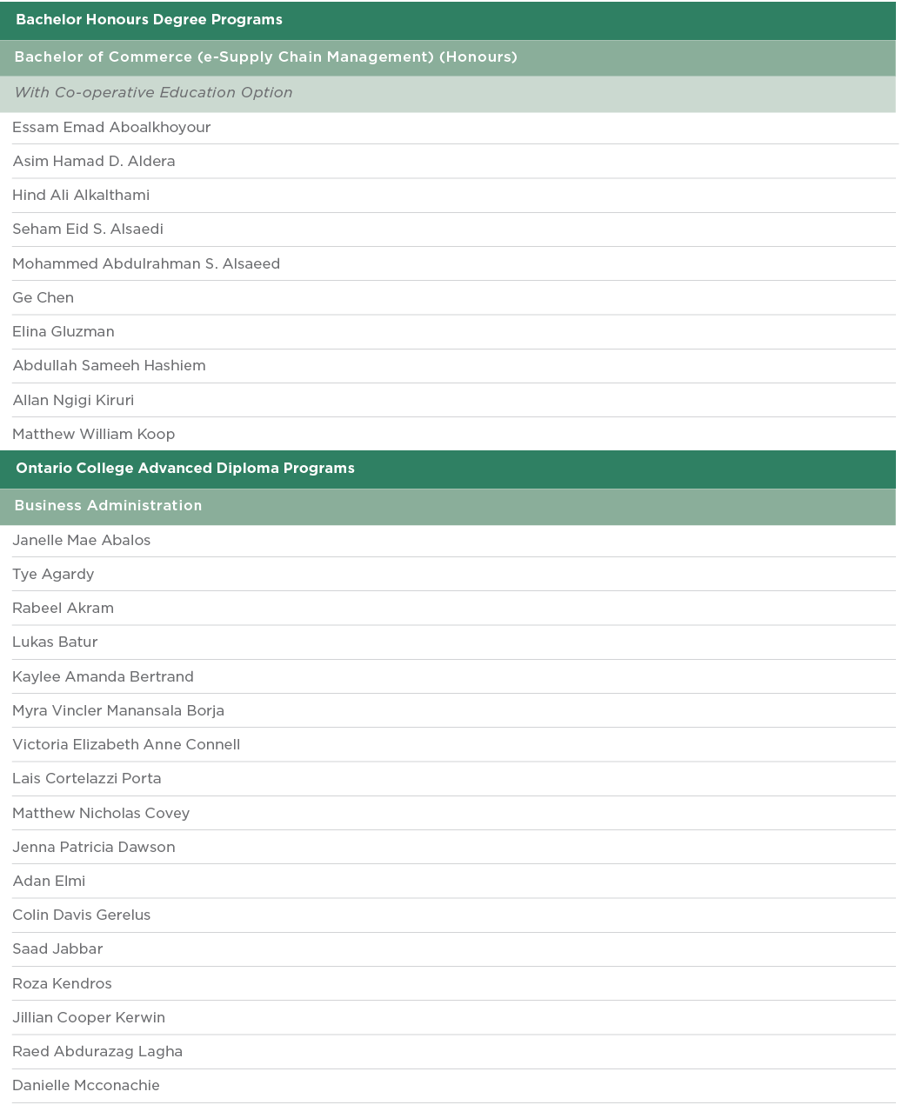Image resolution: width=902 pixels, height=1105 pixels.
Task: Select Allan Ngigi Kiruri in the list
Action: pos(73,401)
